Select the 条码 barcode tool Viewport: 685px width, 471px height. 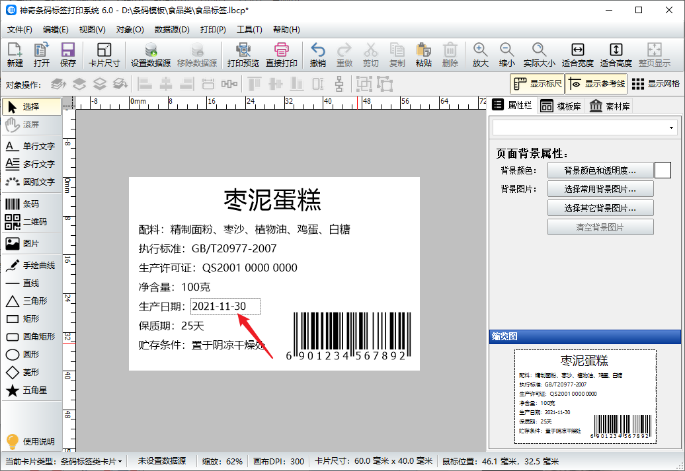tap(30, 204)
